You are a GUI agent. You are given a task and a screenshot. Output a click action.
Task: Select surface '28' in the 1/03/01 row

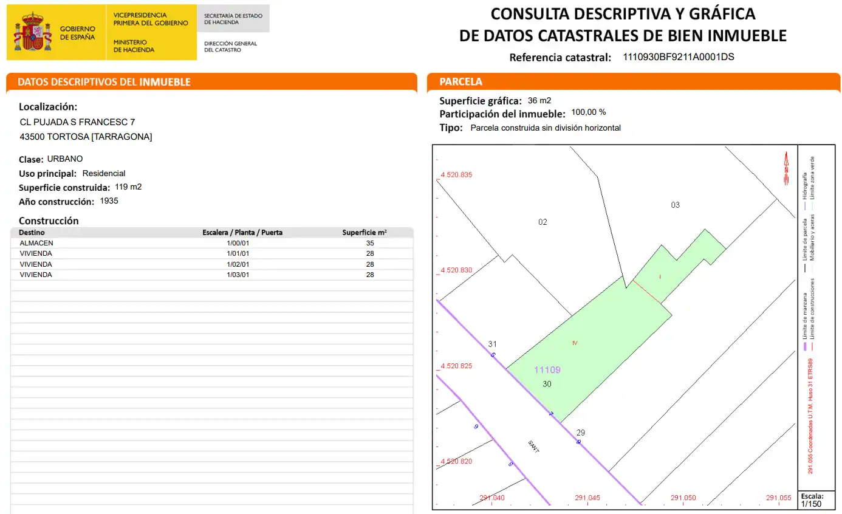(370, 275)
